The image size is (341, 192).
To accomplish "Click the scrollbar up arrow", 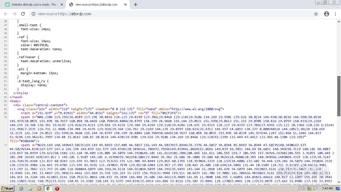I will [339, 21].
